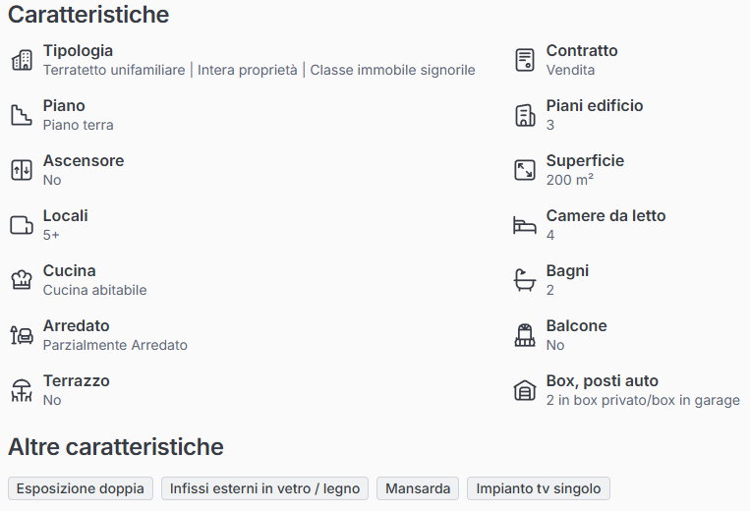Click the bed icon beside Camere da letto
The image size is (750, 511).
point(525,225)
